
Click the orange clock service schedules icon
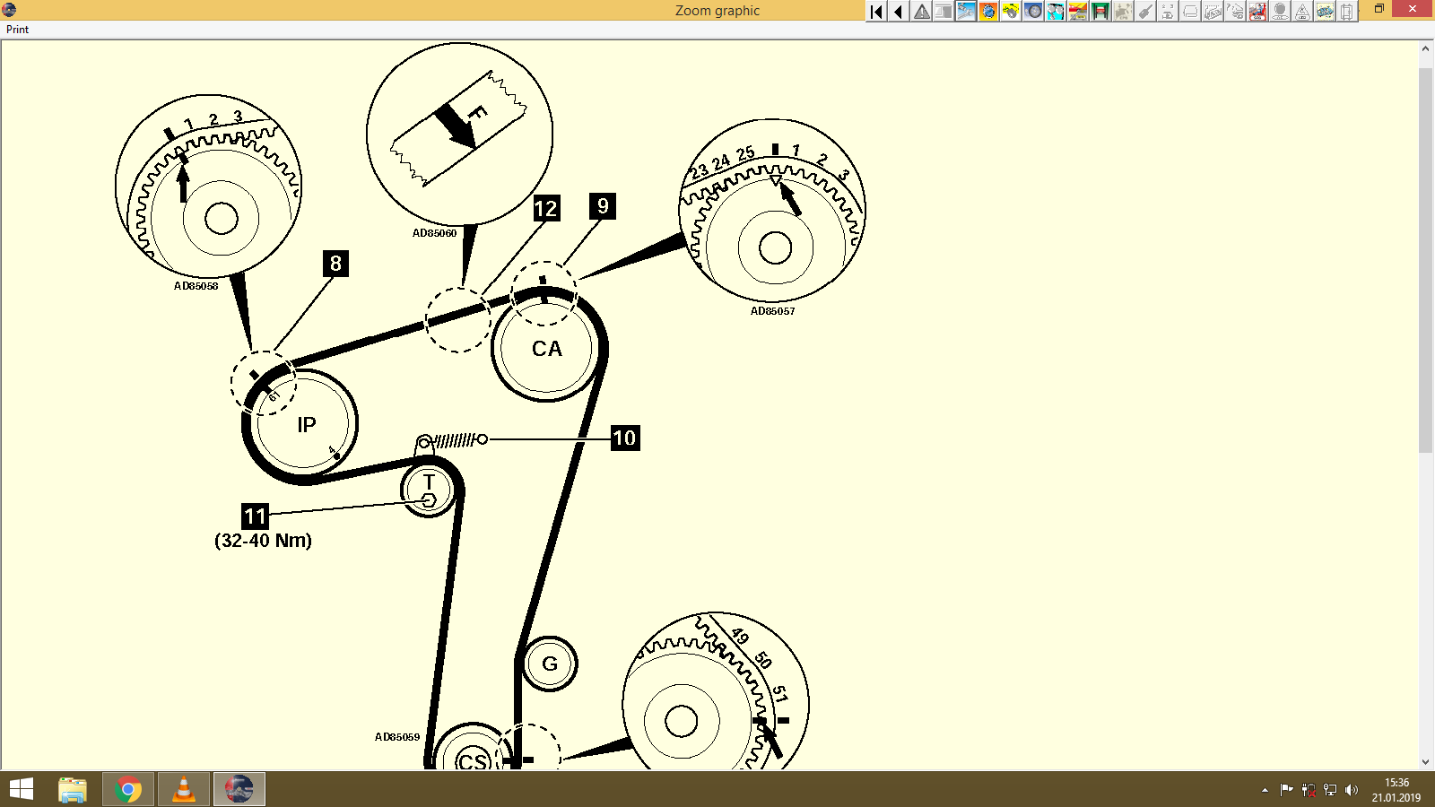pyautogui.click(x=988, y=12)
